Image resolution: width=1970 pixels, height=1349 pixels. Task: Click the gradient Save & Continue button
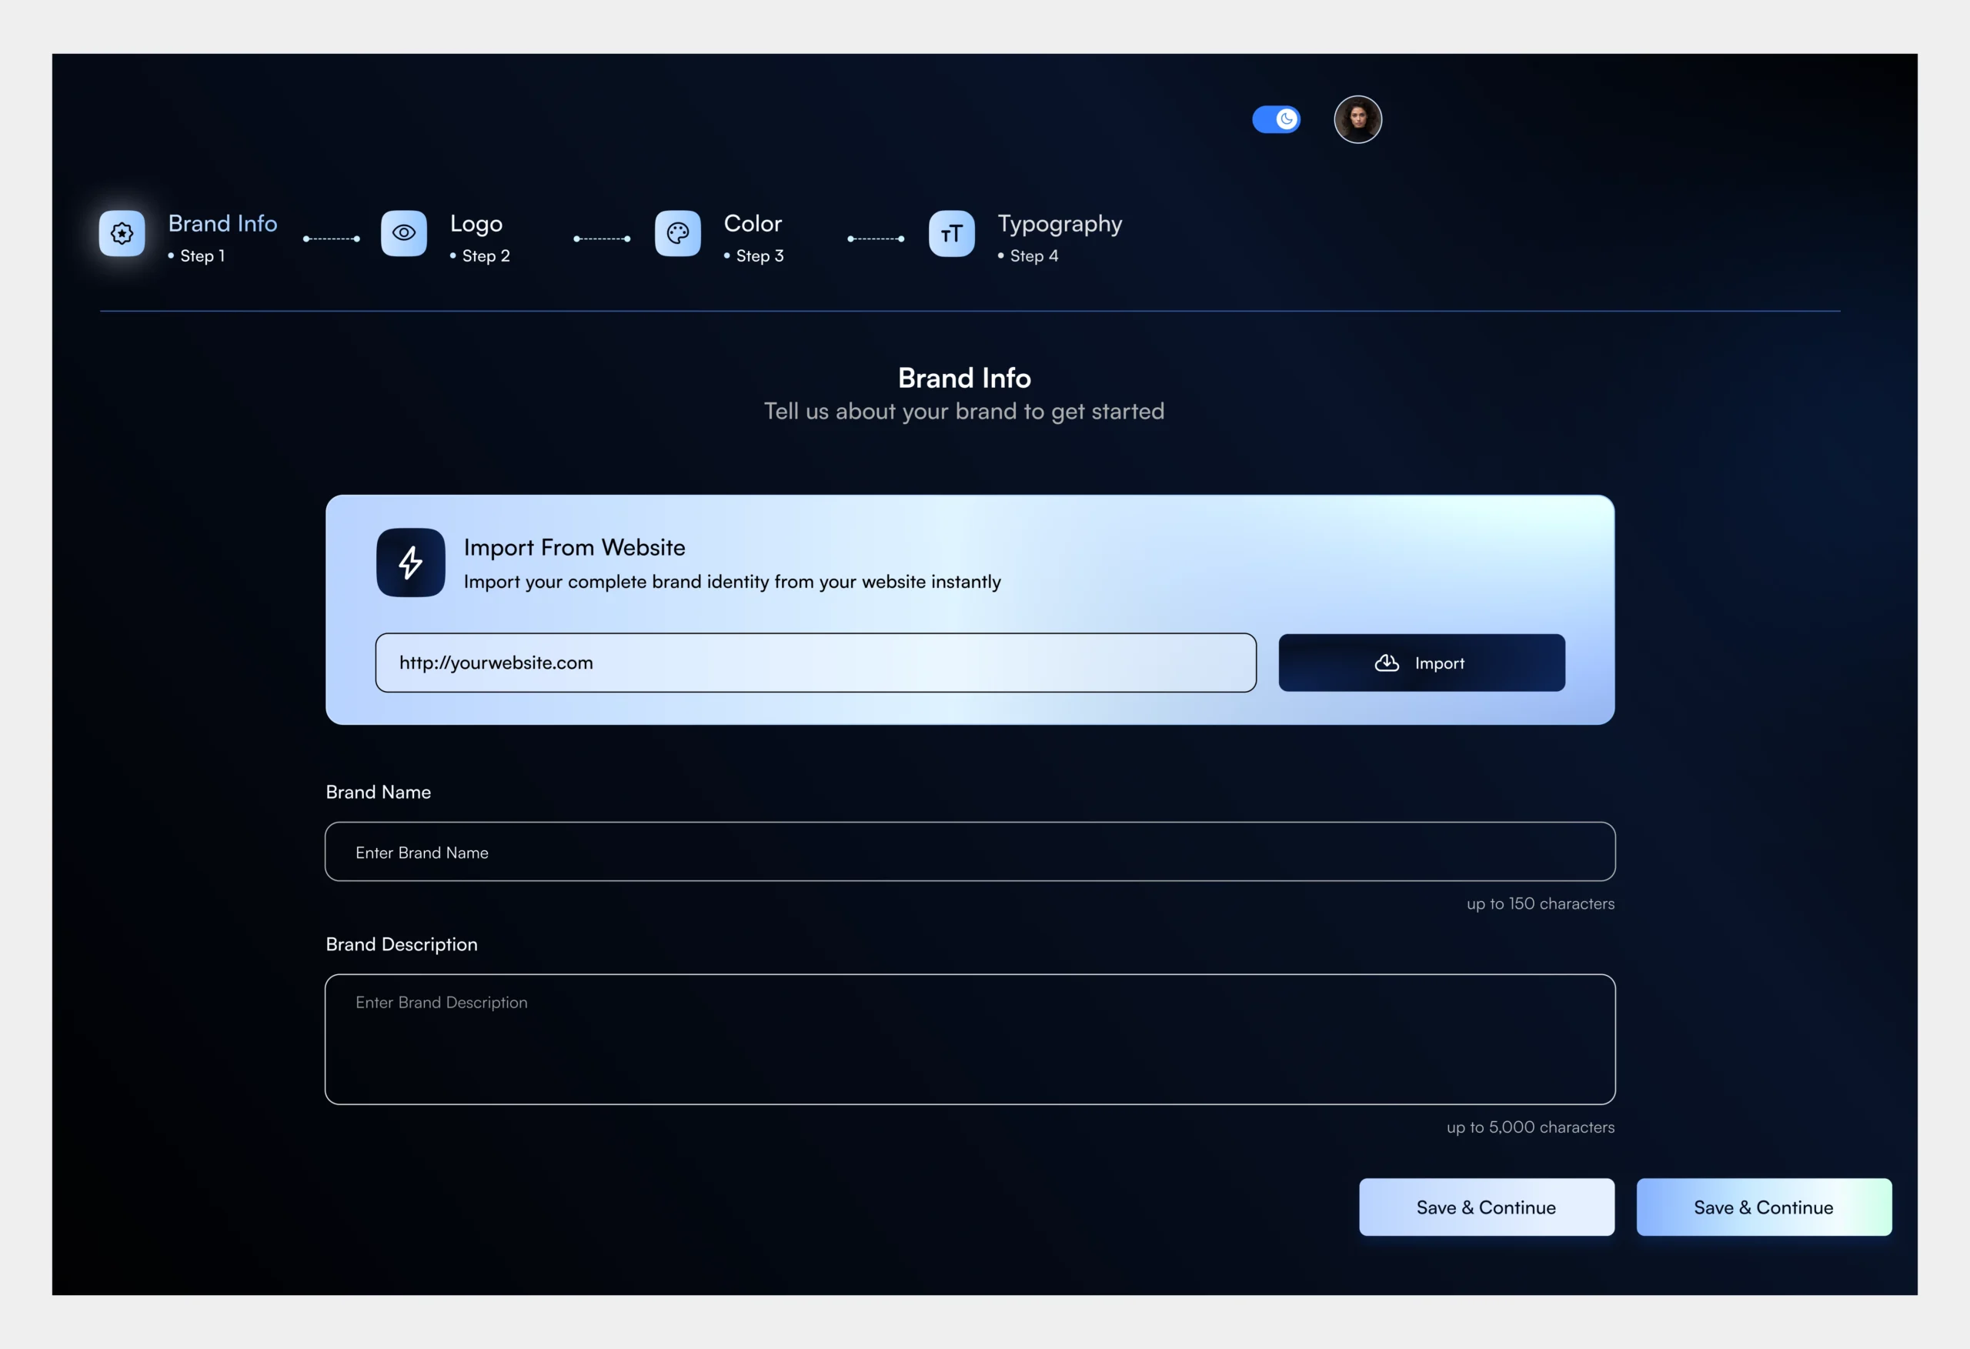click(x=1763, y=1207)
